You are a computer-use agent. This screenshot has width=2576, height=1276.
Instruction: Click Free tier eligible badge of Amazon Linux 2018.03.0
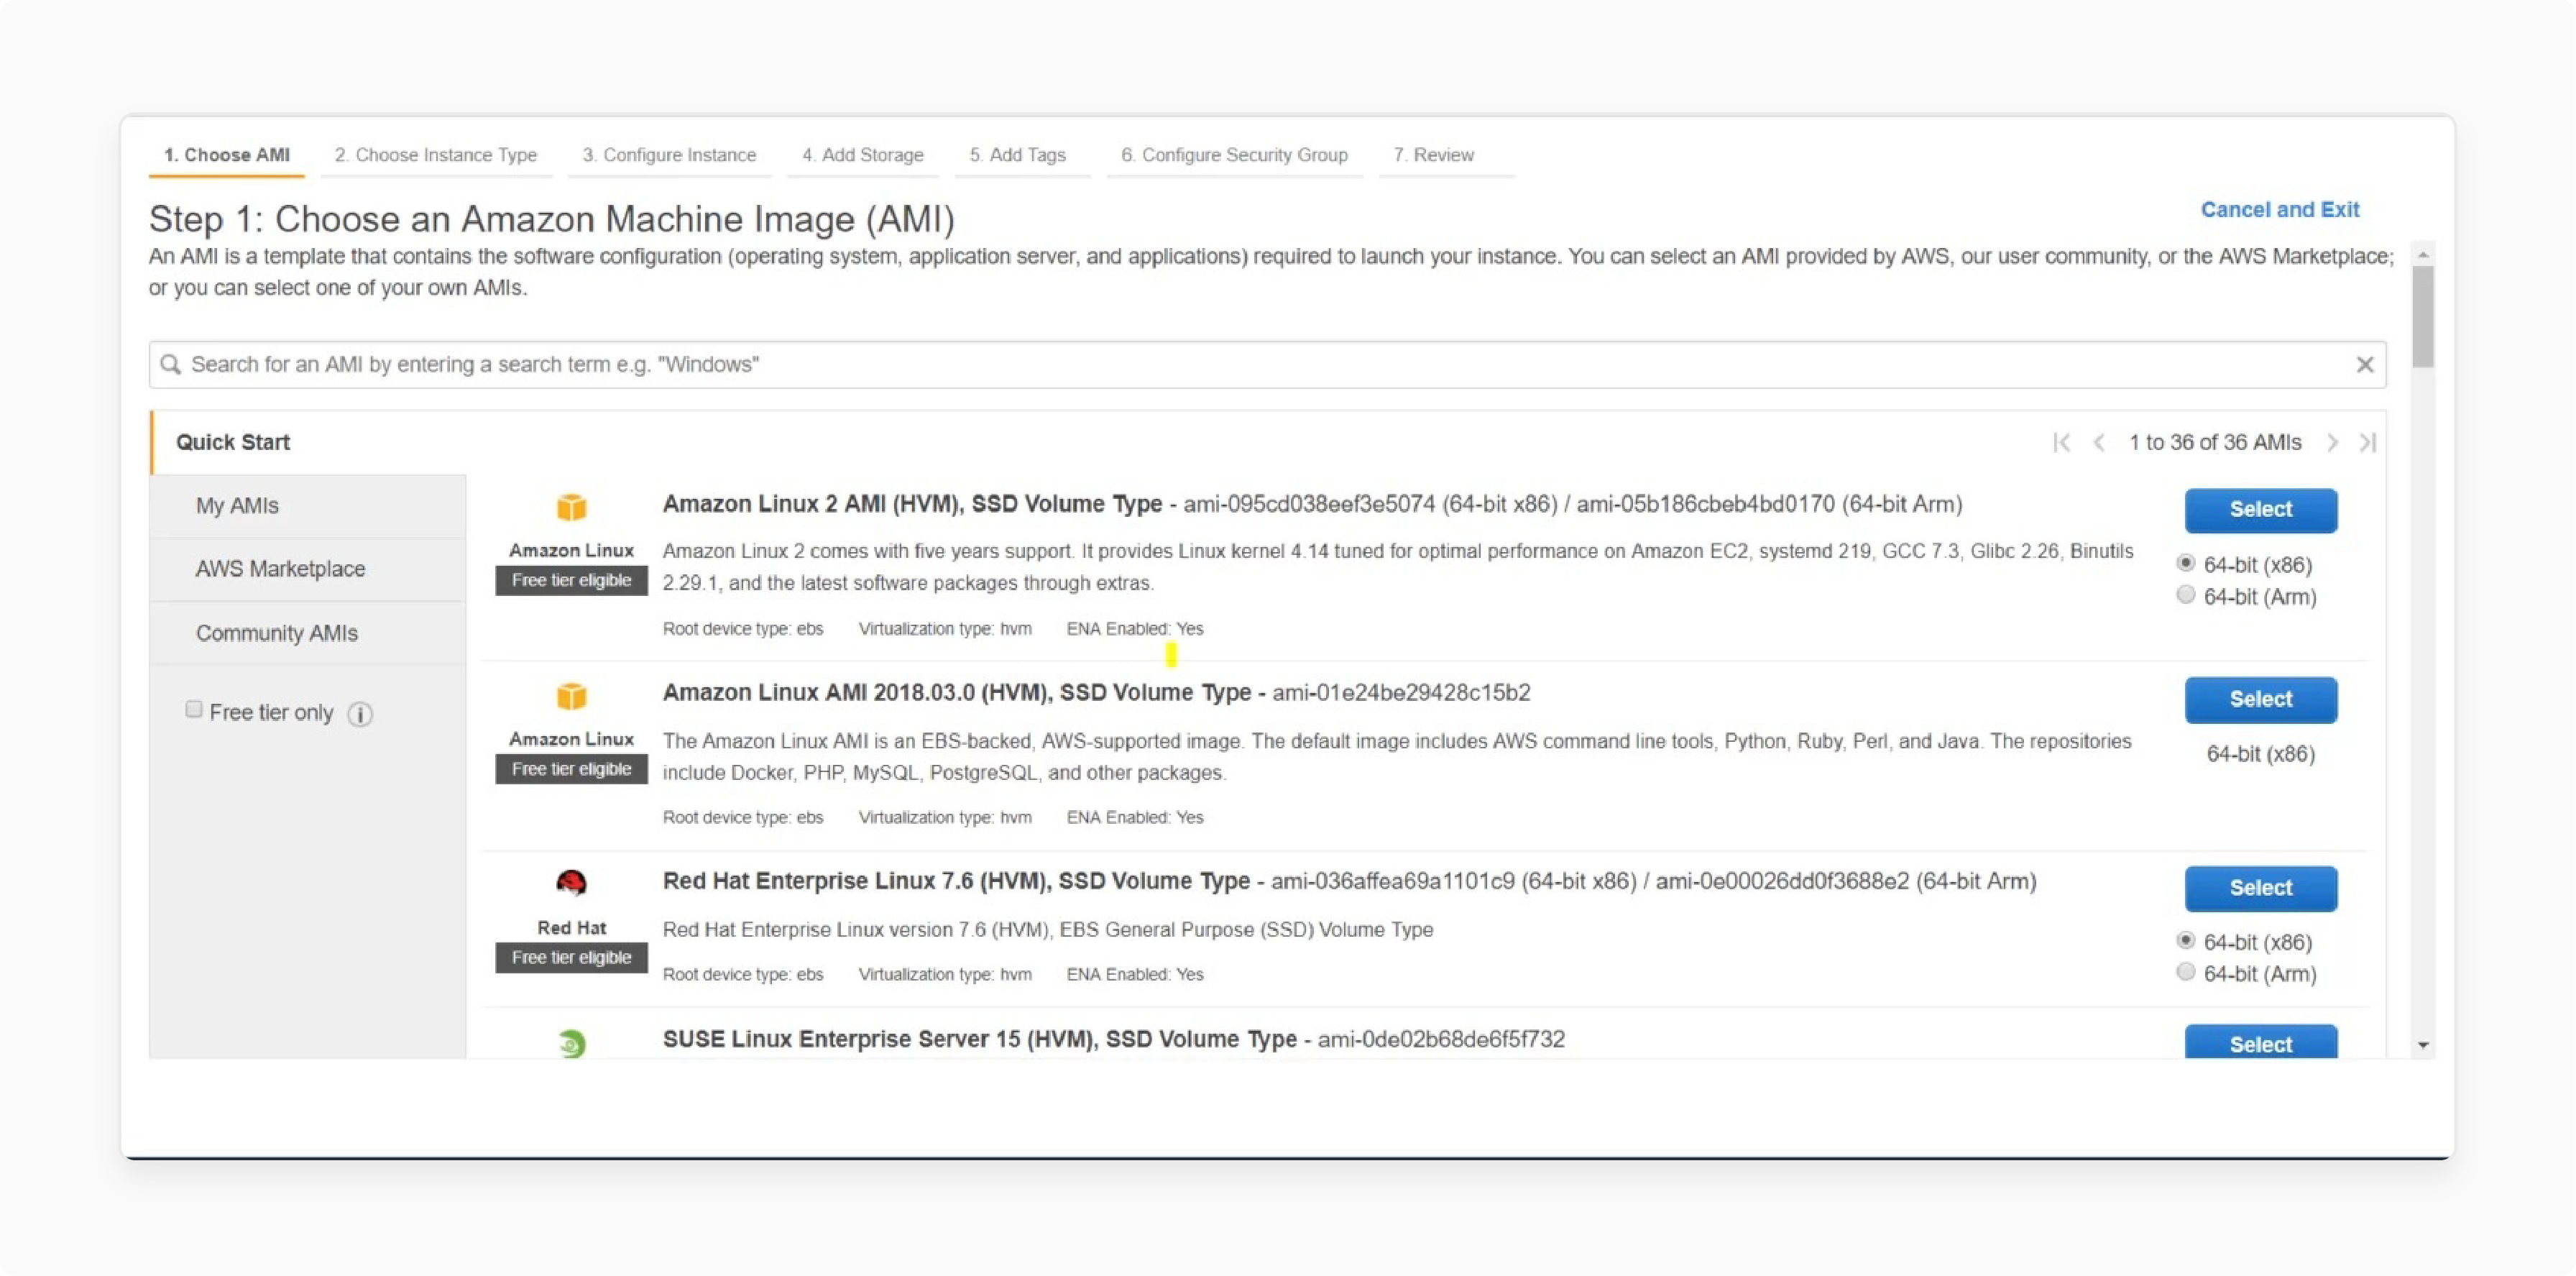pos(572,769)
